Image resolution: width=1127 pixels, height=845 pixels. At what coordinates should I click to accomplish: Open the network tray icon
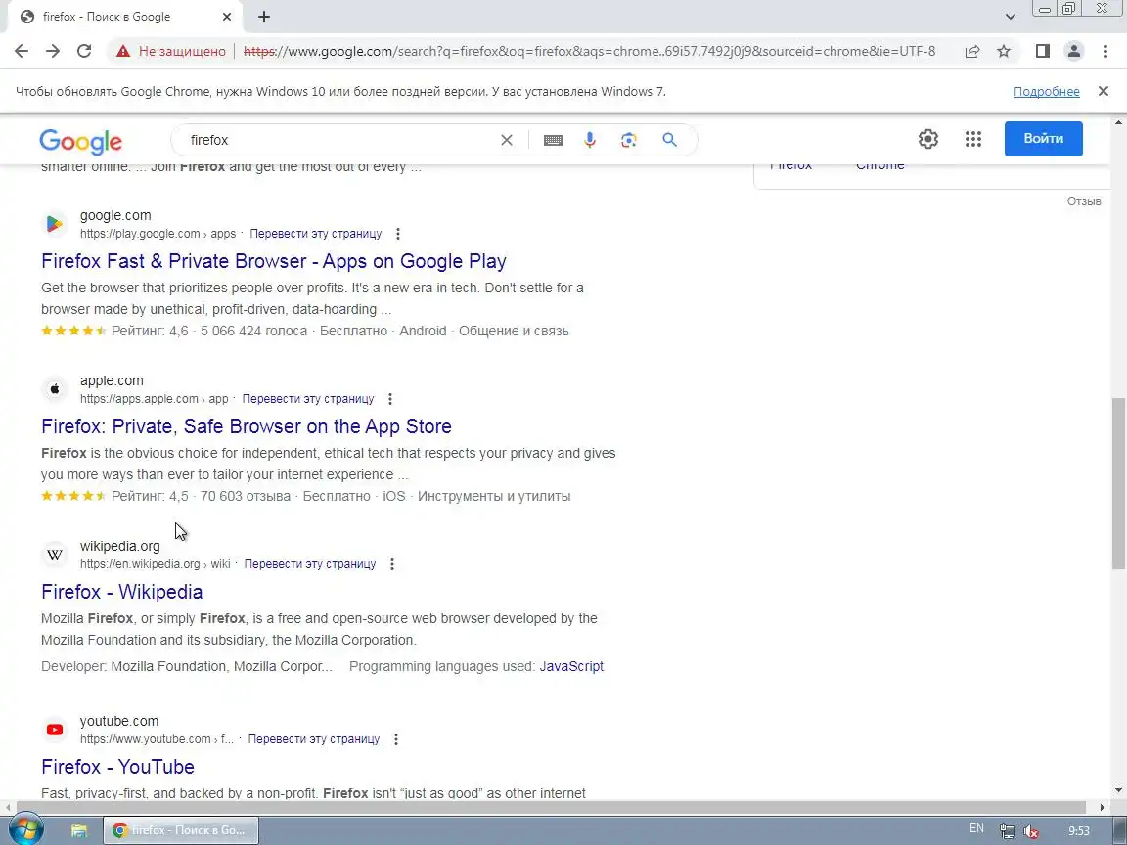1008,831
